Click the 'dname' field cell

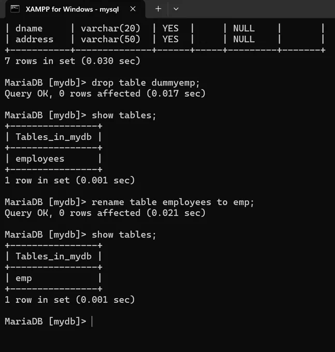(x=29, y=28)
